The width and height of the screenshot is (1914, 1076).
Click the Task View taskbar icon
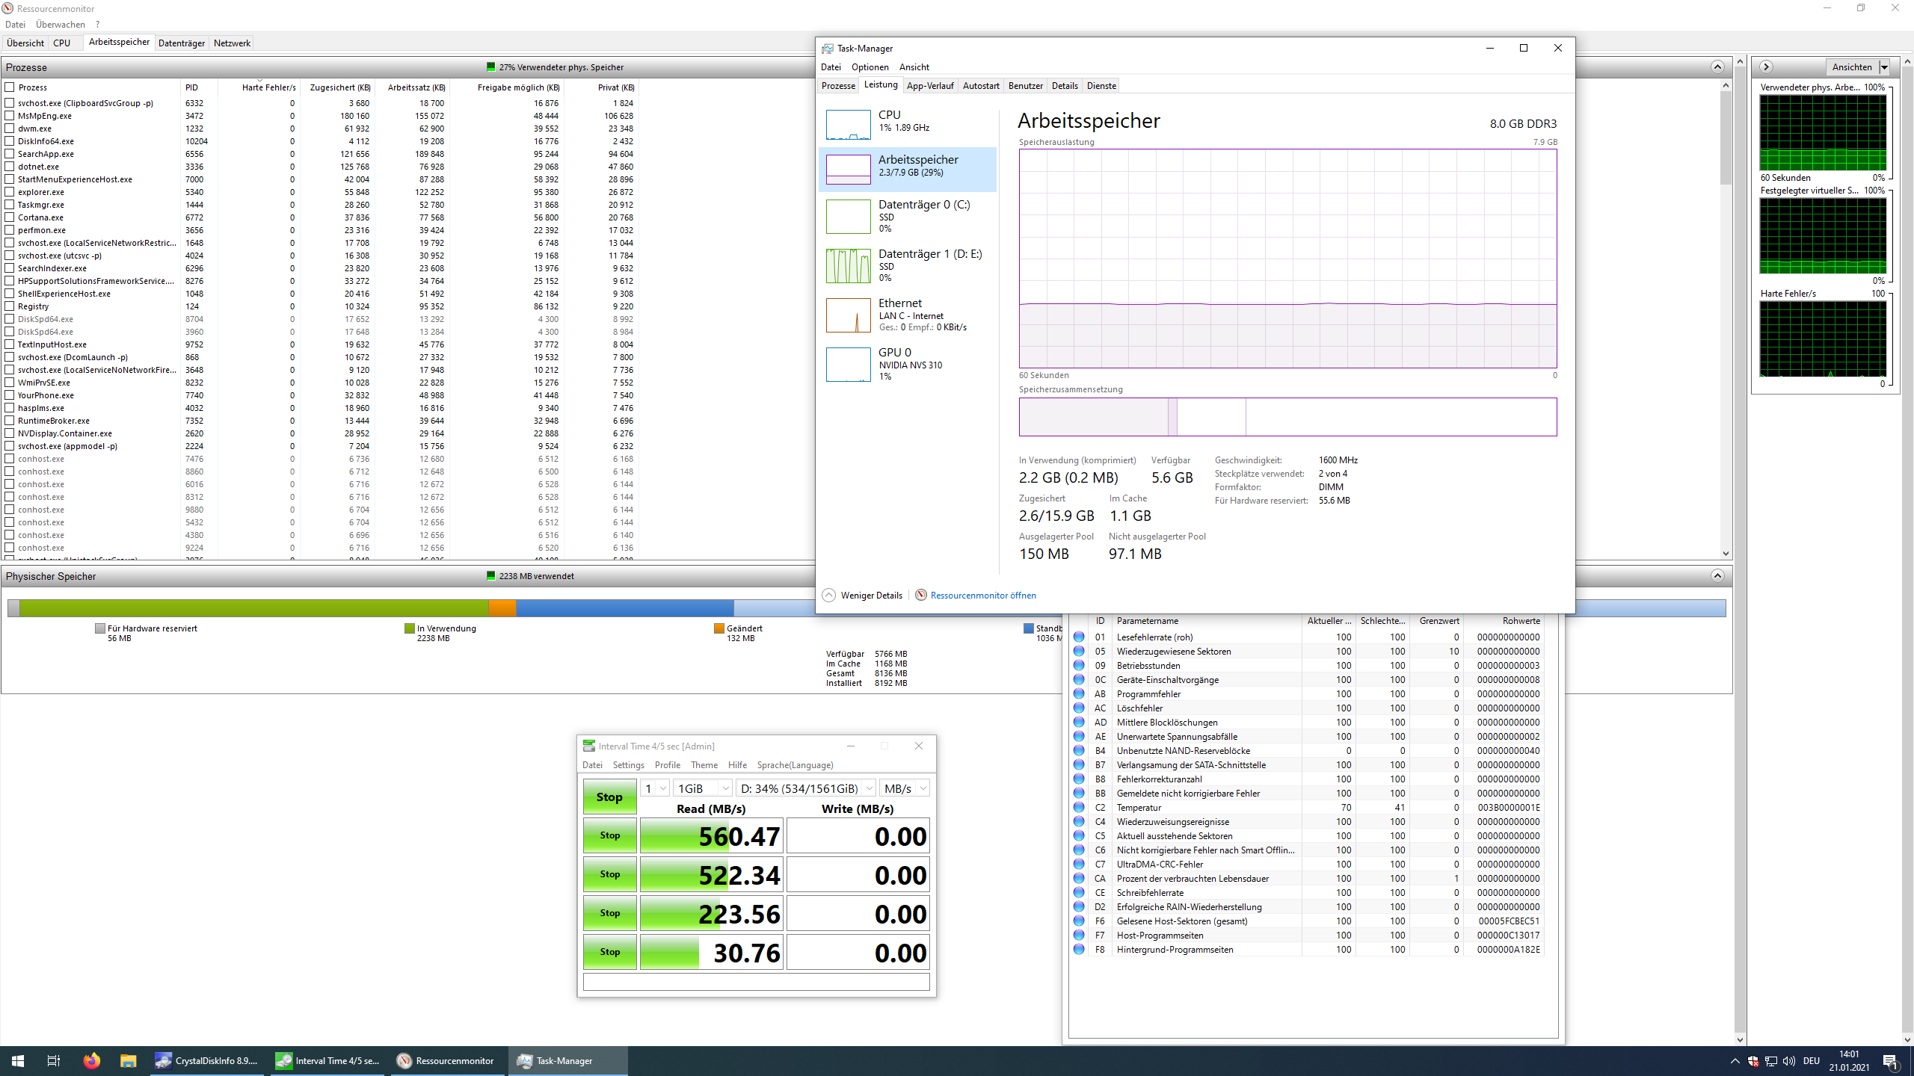tap(54, 1060)
